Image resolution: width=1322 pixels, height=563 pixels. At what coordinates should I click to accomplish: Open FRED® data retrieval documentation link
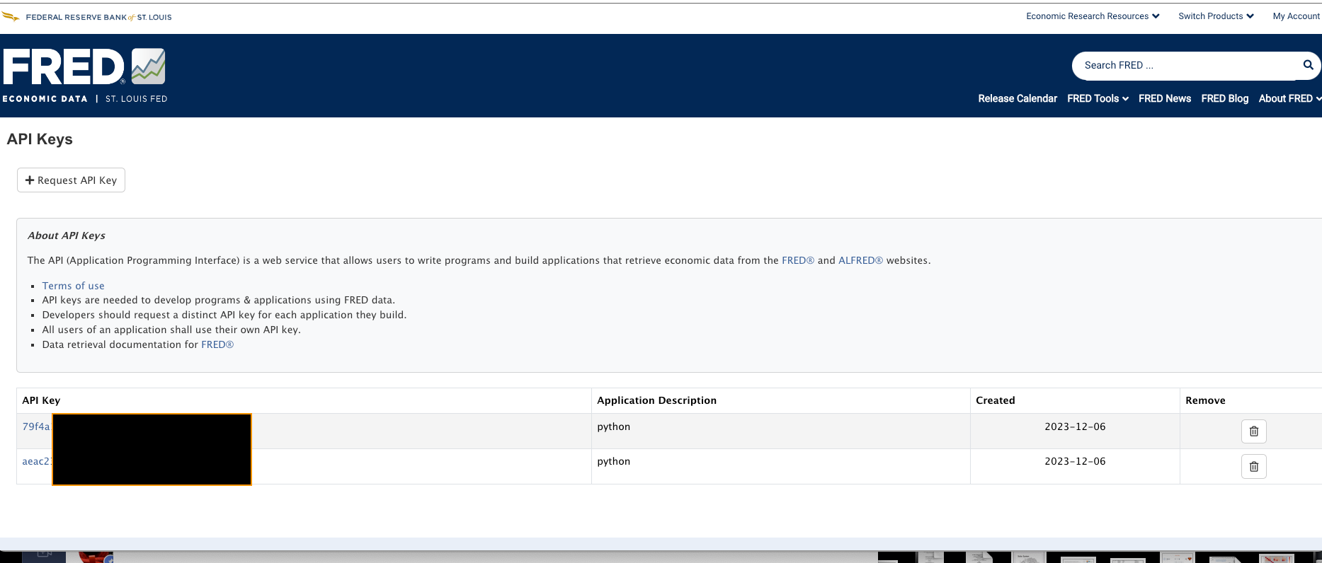point(217,344)
